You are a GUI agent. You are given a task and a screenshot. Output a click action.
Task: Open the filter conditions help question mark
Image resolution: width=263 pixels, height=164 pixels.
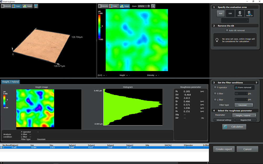(x=256, y=83)
